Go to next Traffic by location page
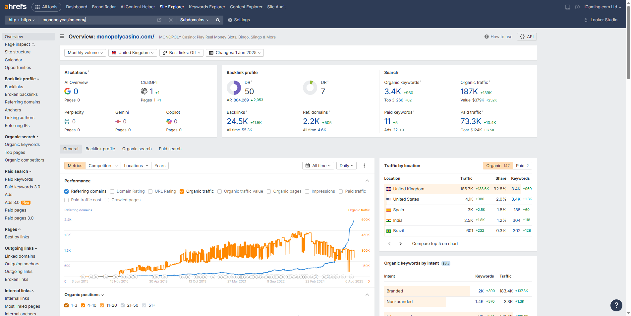 (x=400, y=244)
